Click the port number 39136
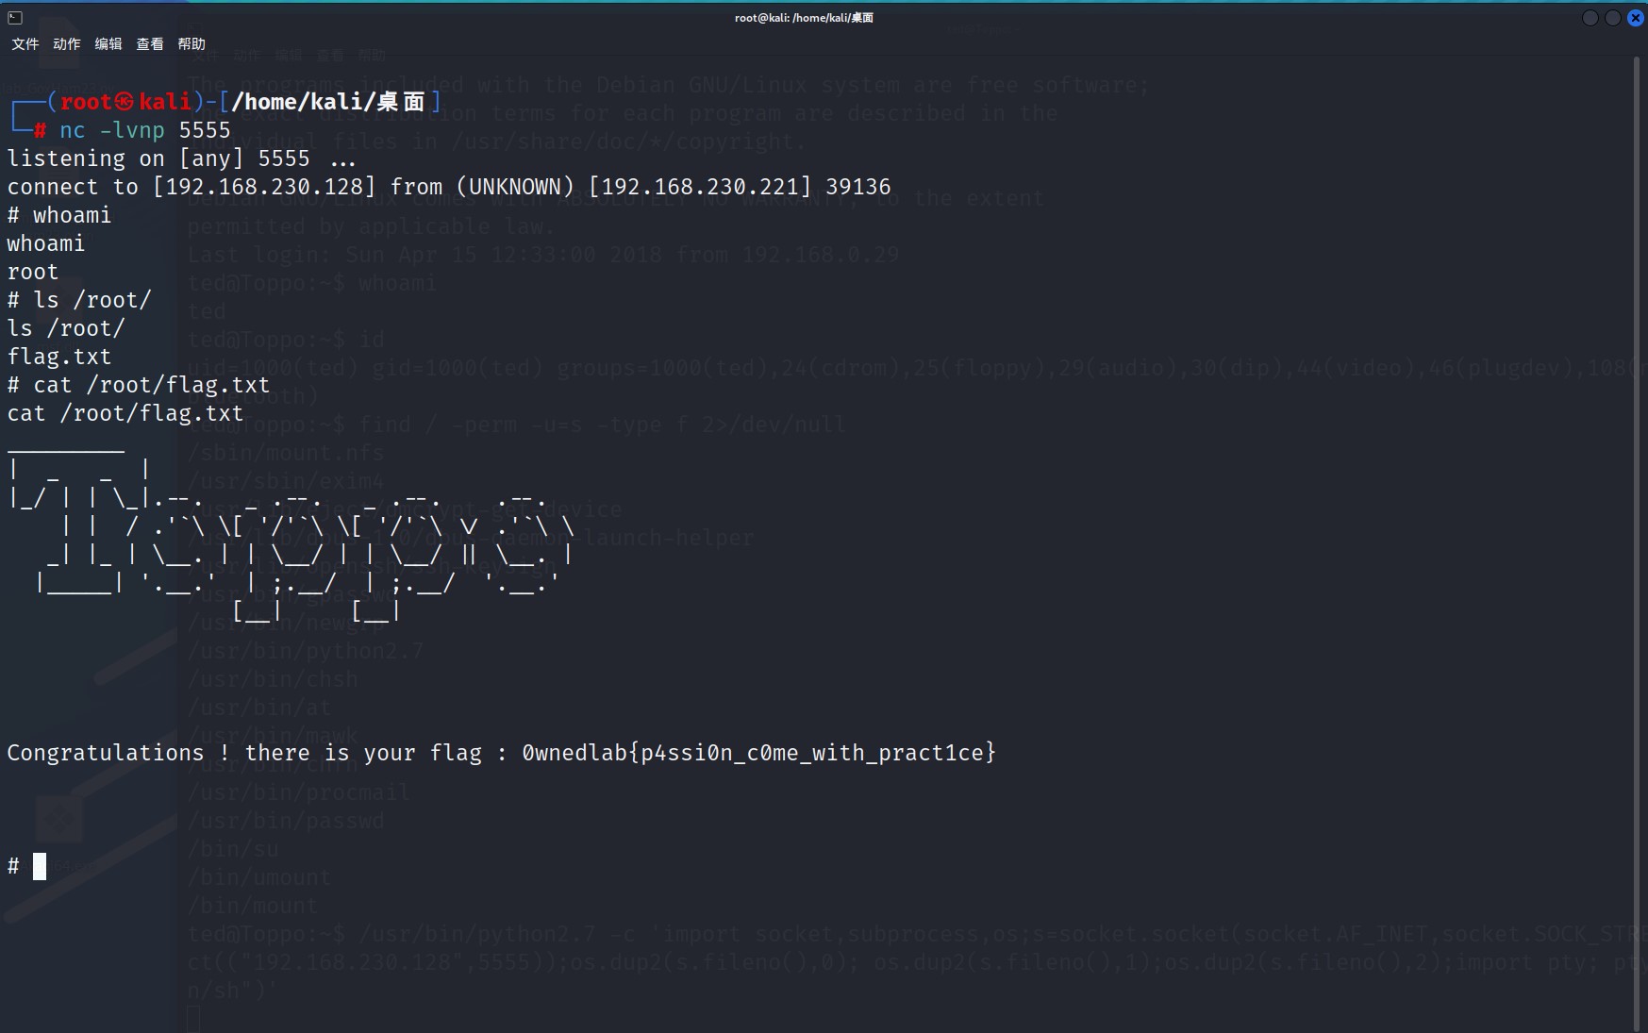Screen dimensions: 1648x1033 [858, 187]
